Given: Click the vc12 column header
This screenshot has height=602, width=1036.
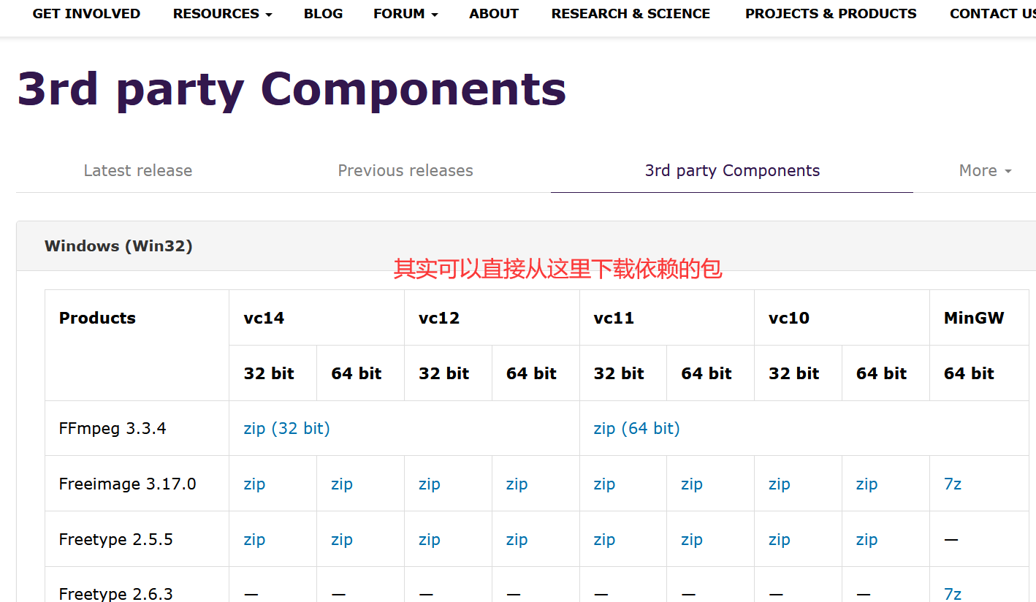Looking at the screenshot, I should (x=439, y=318).
